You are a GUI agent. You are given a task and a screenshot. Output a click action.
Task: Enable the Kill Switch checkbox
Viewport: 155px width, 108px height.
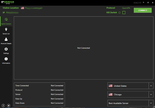pyautogui.click(x=124, y=13)
